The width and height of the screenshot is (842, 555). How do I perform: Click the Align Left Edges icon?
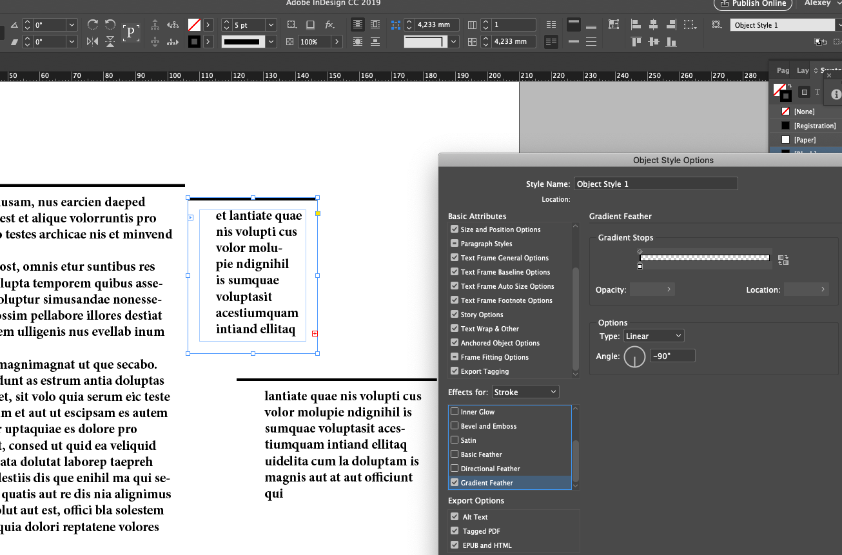click(x=636, y=24)
